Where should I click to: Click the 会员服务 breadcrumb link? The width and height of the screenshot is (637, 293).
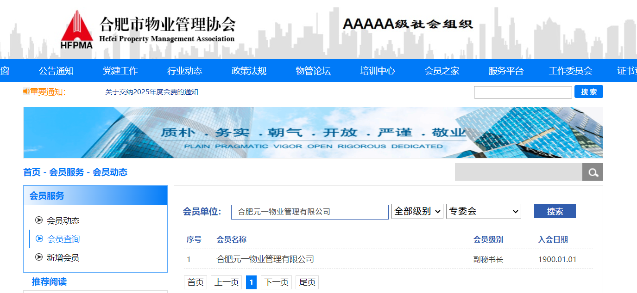click(x=67, y=172)
